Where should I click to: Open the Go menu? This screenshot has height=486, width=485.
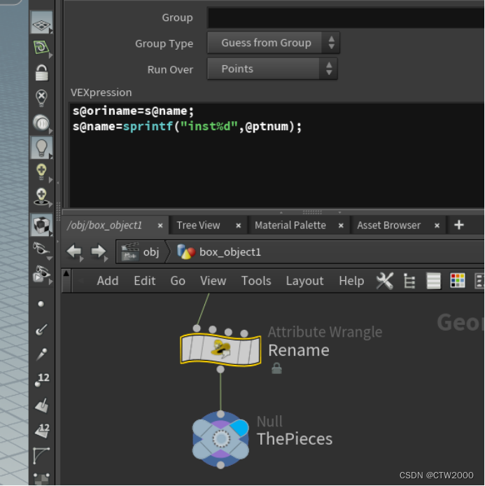[178, 281]
